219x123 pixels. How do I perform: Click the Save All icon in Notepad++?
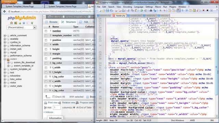111,11
